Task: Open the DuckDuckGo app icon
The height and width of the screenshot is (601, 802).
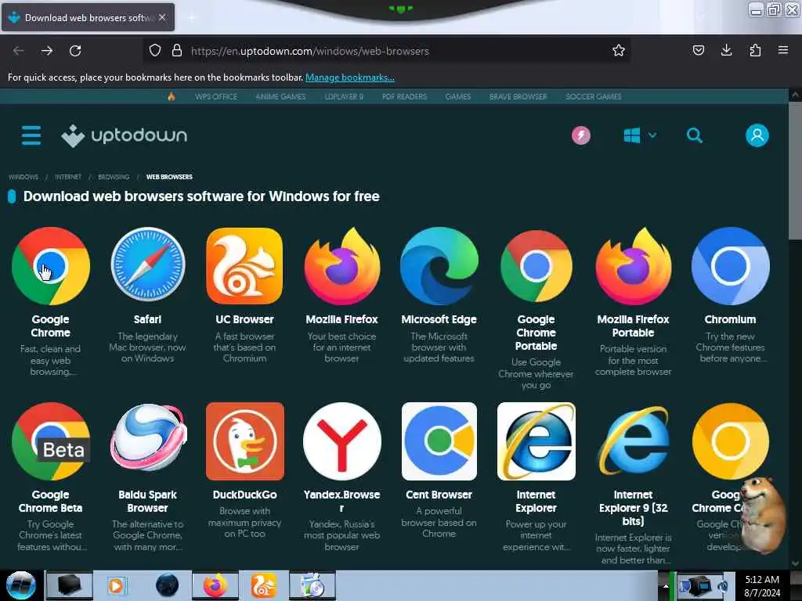Action: point(244,441)
